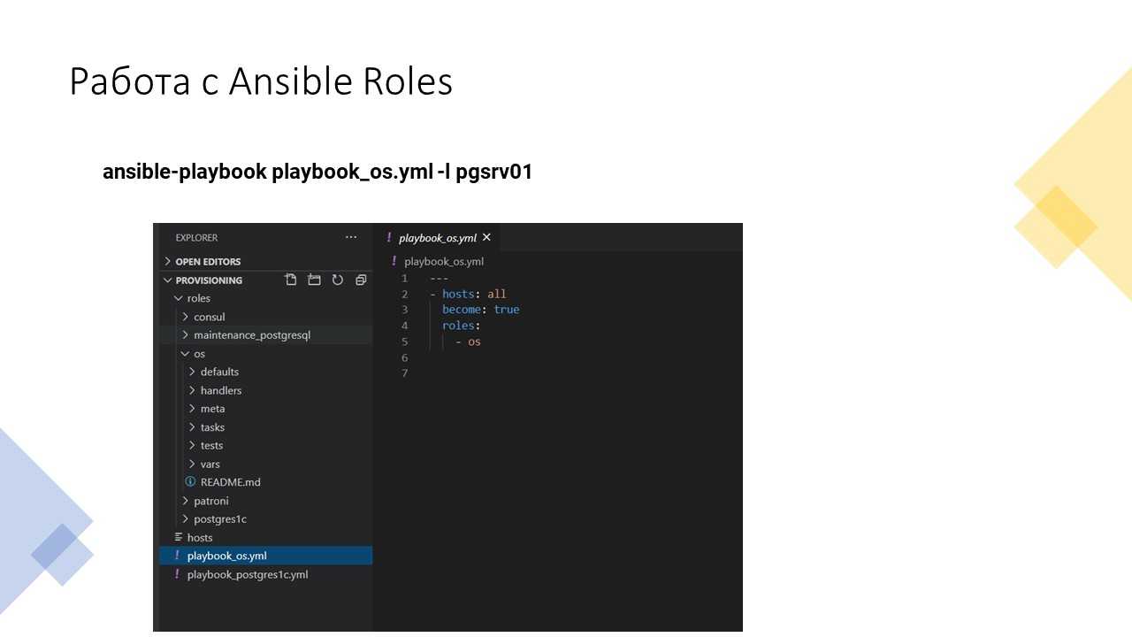Image resolution: width=1132 pixels, height=637 pixels.
Task: Click the New File icon in explorer header
Action: (291, 280)
